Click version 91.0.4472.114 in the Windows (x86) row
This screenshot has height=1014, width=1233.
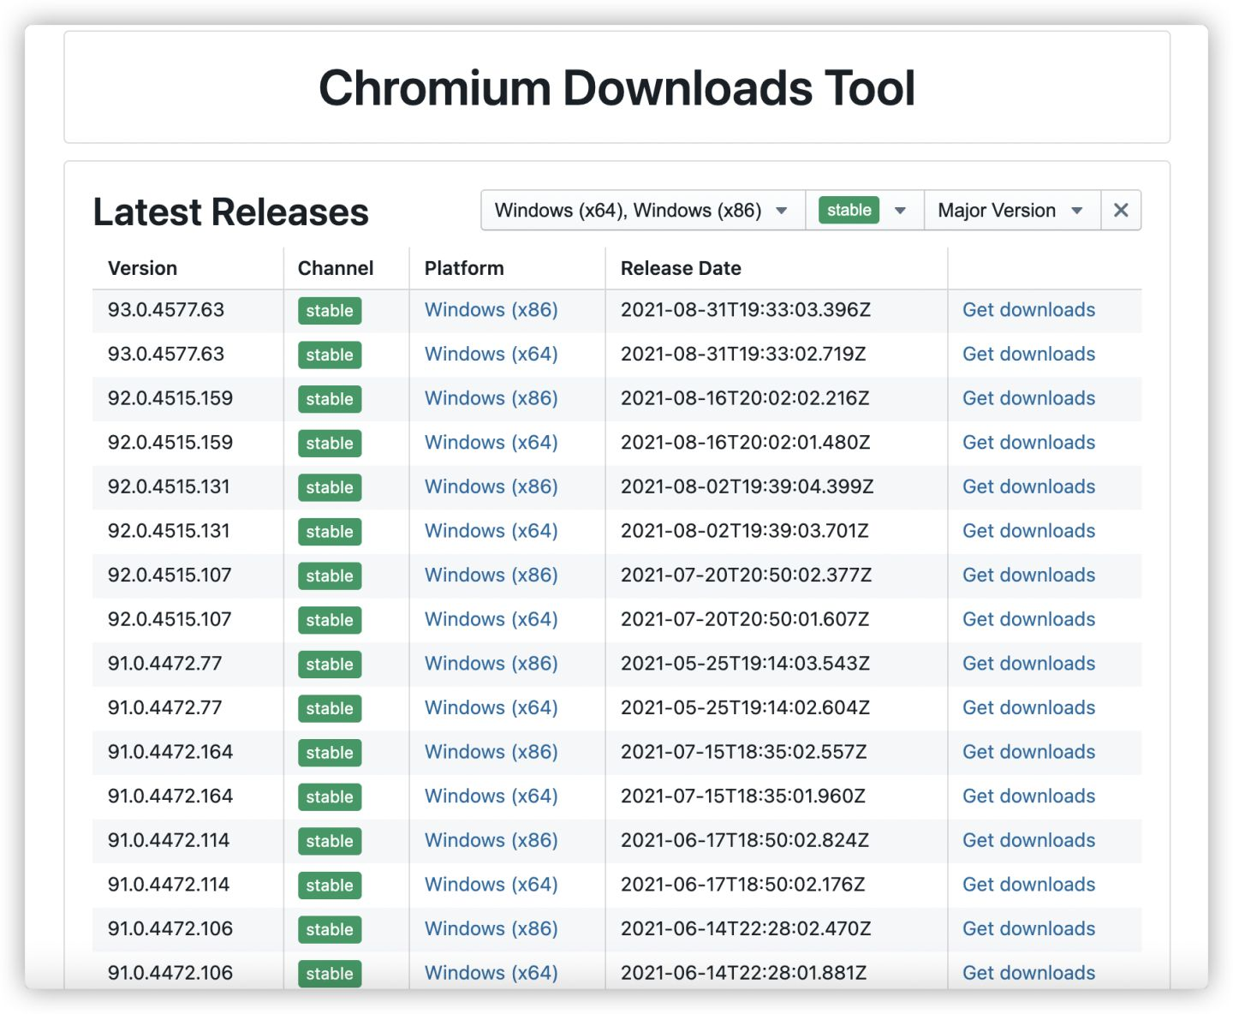click(x=169, y=840)
